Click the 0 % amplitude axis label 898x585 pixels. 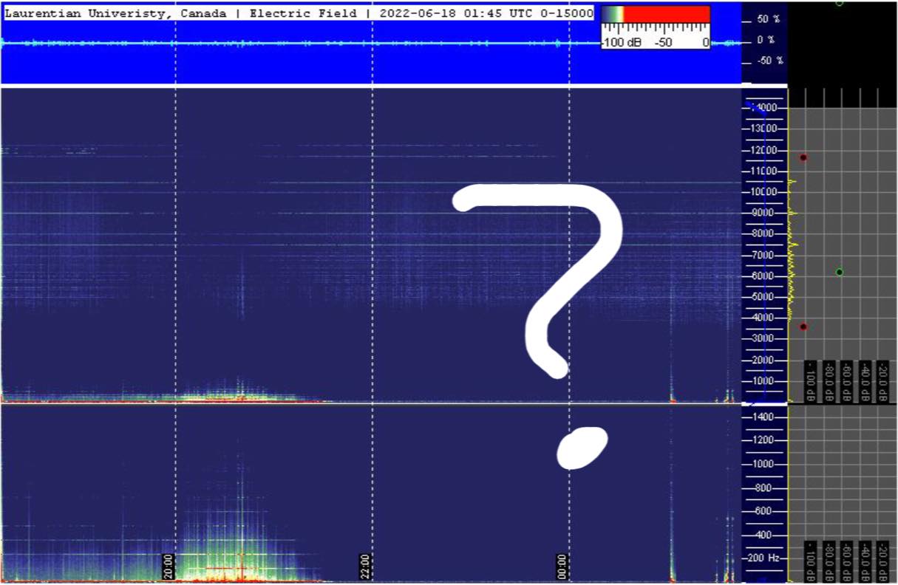[x=766, y=40]
